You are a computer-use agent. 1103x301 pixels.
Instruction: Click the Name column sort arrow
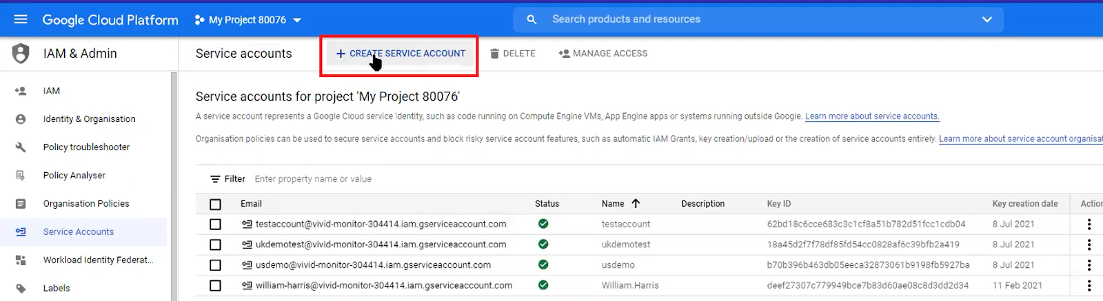[x=636, y=203]
